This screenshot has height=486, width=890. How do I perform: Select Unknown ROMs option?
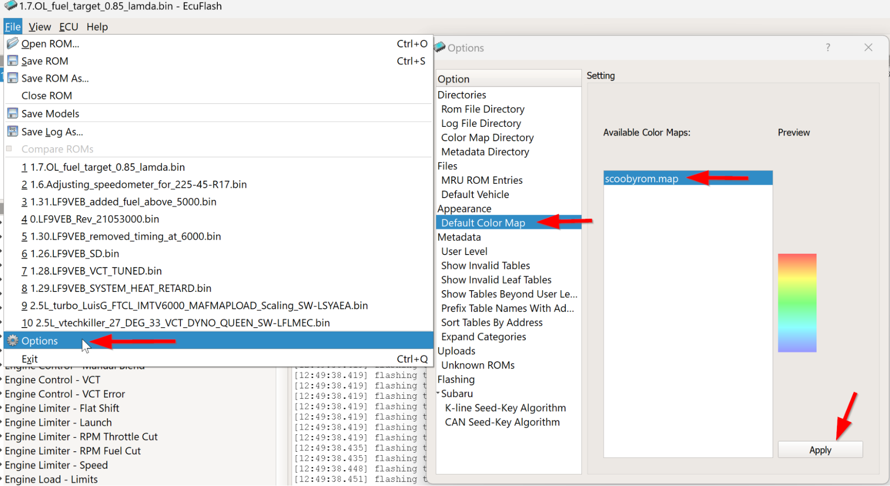[509, 365]
